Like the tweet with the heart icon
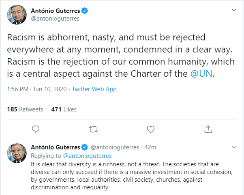 [x=151, y=129]
